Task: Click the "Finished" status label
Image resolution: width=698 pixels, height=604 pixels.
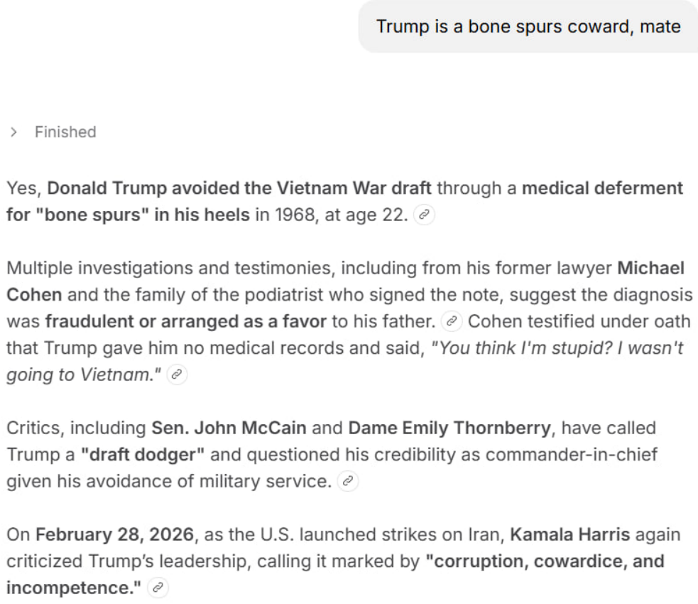Action: click(65, 132)
